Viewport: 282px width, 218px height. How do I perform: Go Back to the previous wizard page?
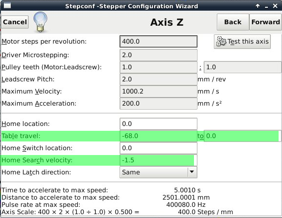pos(233,22)
